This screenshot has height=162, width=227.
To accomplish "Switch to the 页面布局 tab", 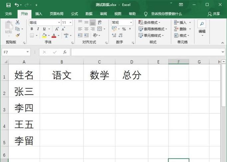I will click(57, 14).
